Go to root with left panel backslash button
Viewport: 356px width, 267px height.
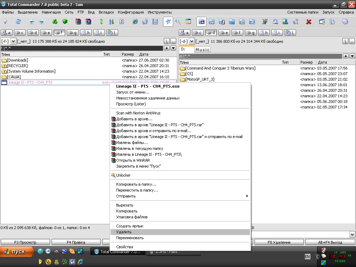click(x=167, y=41)
